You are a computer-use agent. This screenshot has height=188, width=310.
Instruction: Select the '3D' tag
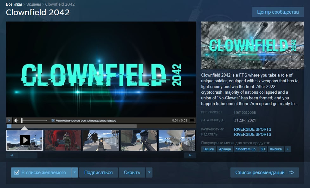(262, 149)
